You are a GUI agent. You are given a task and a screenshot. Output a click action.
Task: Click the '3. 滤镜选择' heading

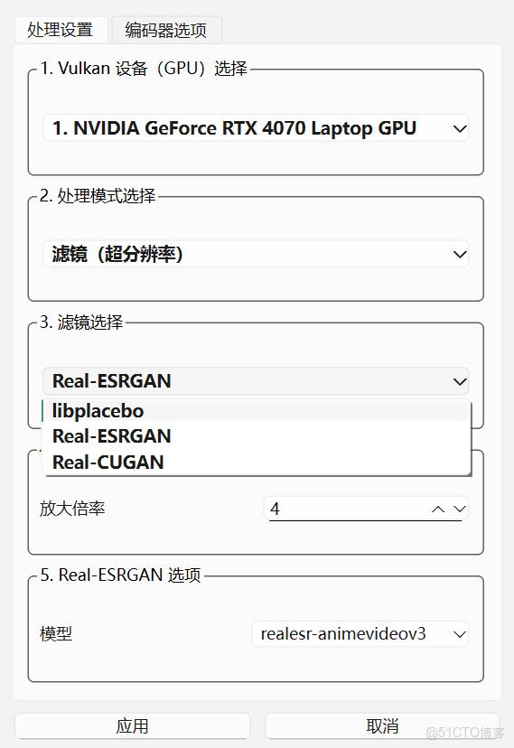pos(81,322)
